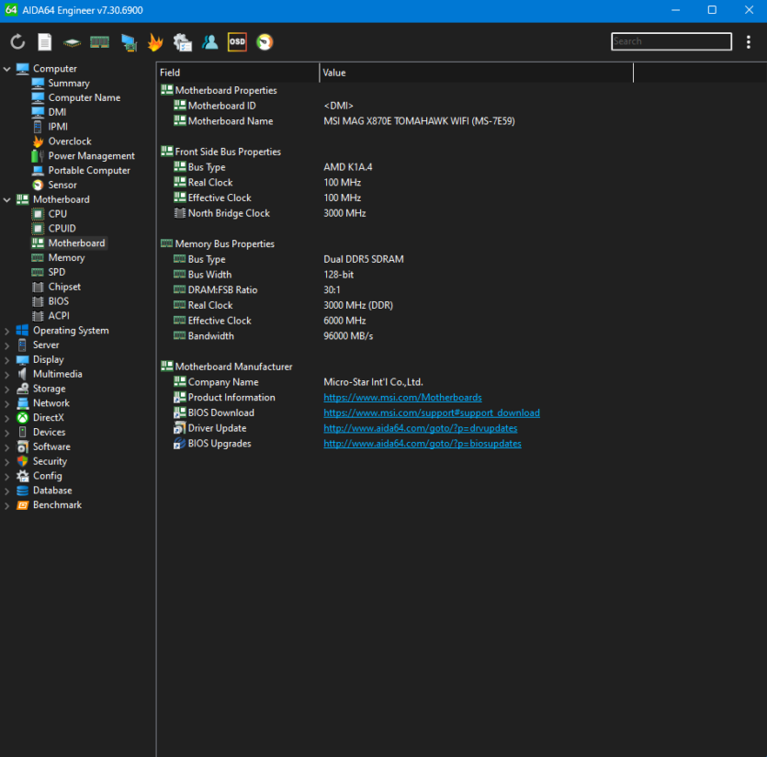The image size is (767, 757).
Task: Click the AIDA64 app logo in the title bar
Action: [x=11, y=10]
